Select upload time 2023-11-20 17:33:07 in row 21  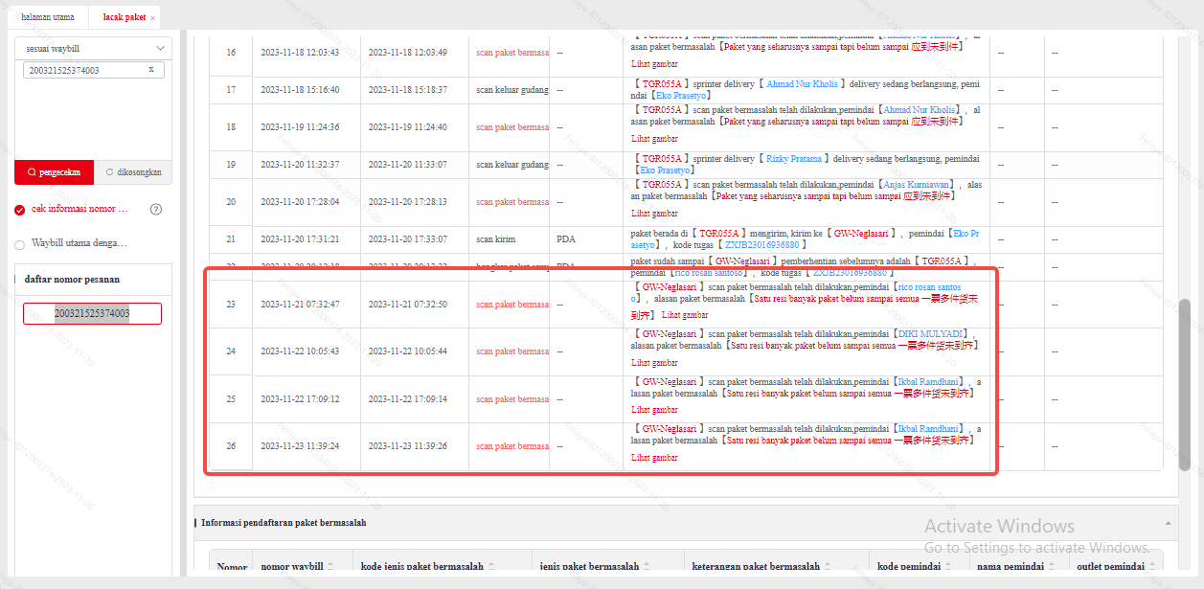pyautogui.click(x=407, y=239)
